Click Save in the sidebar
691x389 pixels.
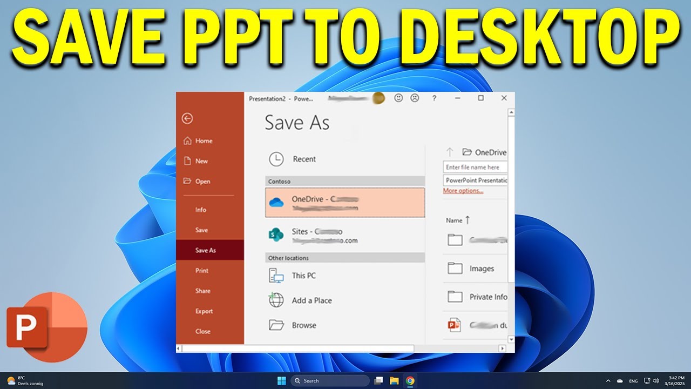201,230
